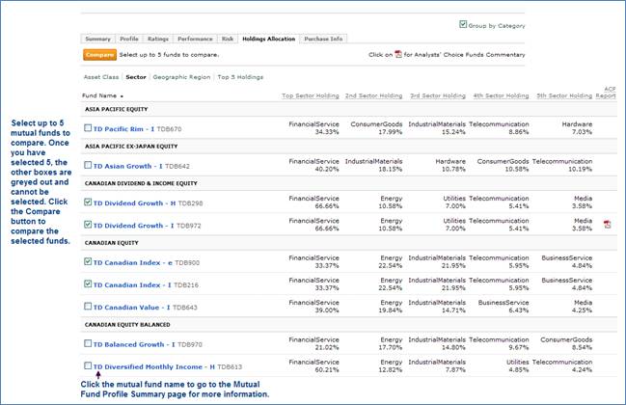Sort by 4th Sector Holding column
The width and height of the screenshot is (626, 405).
click(x=501, y=95)
